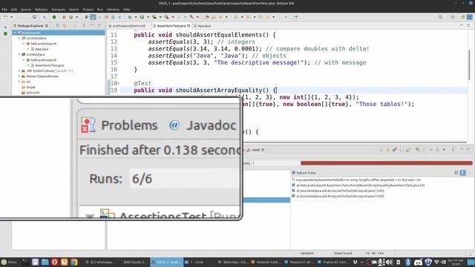Collapse the praticajunit project node
Viewport: 475px width, 267px height.
(x=15, y=33)
